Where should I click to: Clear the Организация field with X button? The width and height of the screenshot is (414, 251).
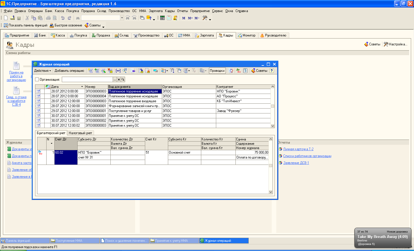click(119, 80)
